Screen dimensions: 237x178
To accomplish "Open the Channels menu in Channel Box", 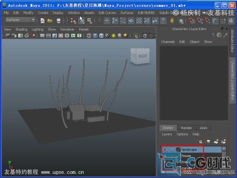I will [168, 42].
